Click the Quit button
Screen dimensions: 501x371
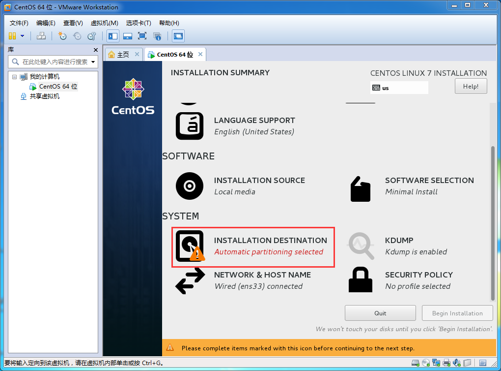coord(380,313)
